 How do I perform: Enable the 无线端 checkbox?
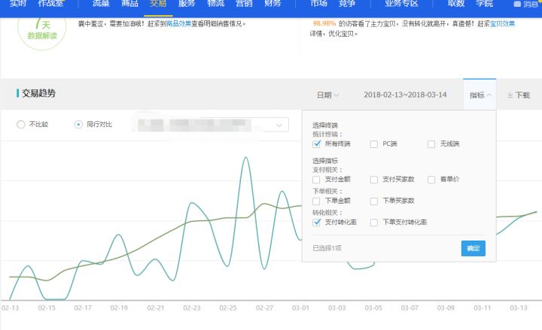tap(431, 144)
